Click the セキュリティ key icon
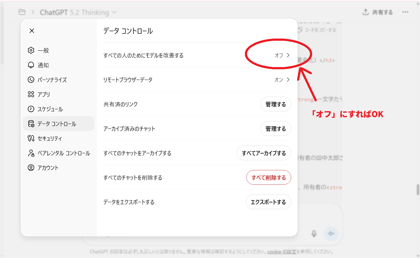 point(31,138)
